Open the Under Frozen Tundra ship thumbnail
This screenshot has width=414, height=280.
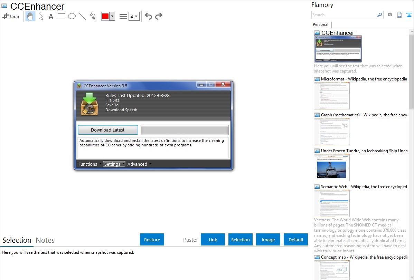click(332, 167)
